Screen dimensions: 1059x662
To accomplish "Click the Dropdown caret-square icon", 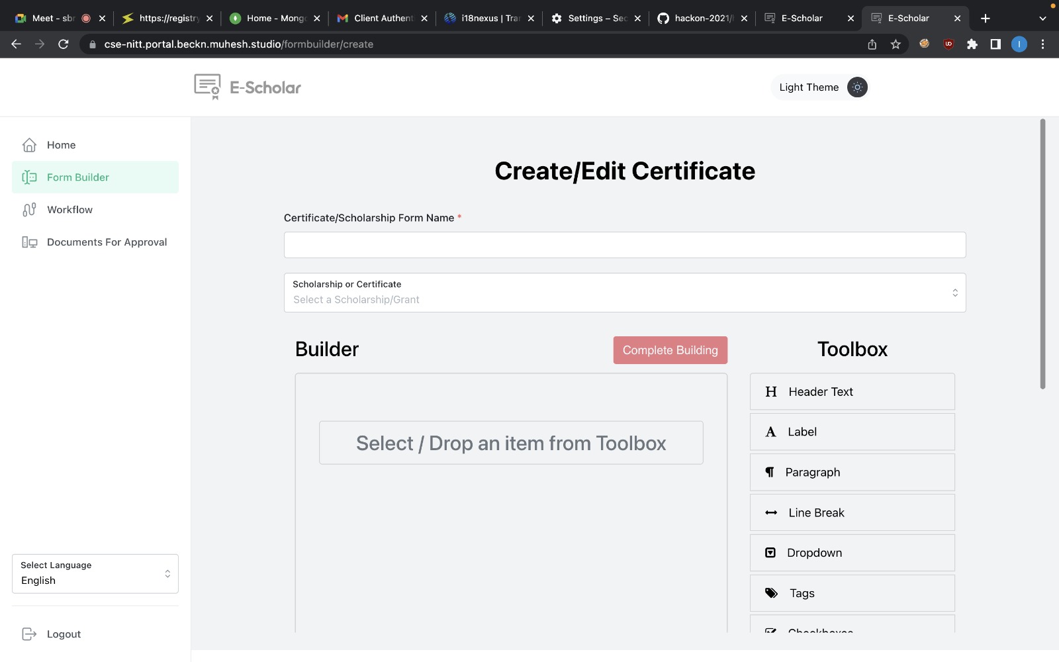I will point(770,553).
